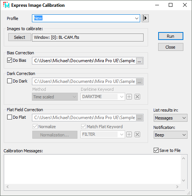Click the Close button below Run

tap(171, 47)
